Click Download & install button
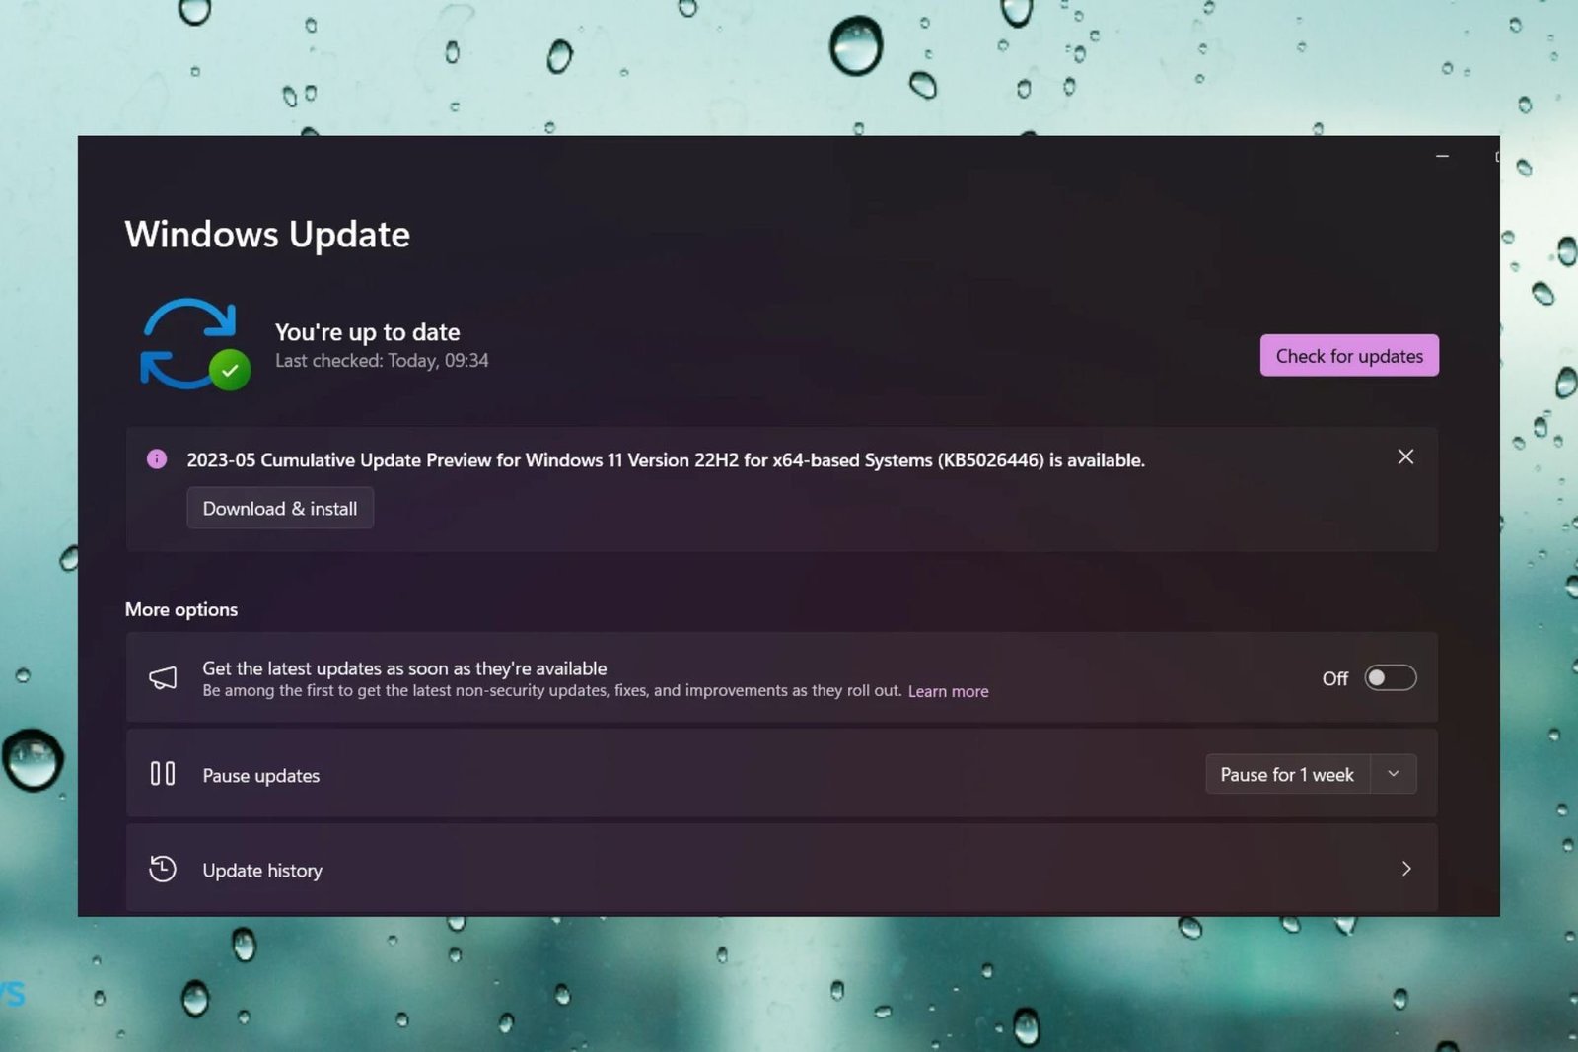Screen dimensions: 1578x1052 [x=280, y=509]
